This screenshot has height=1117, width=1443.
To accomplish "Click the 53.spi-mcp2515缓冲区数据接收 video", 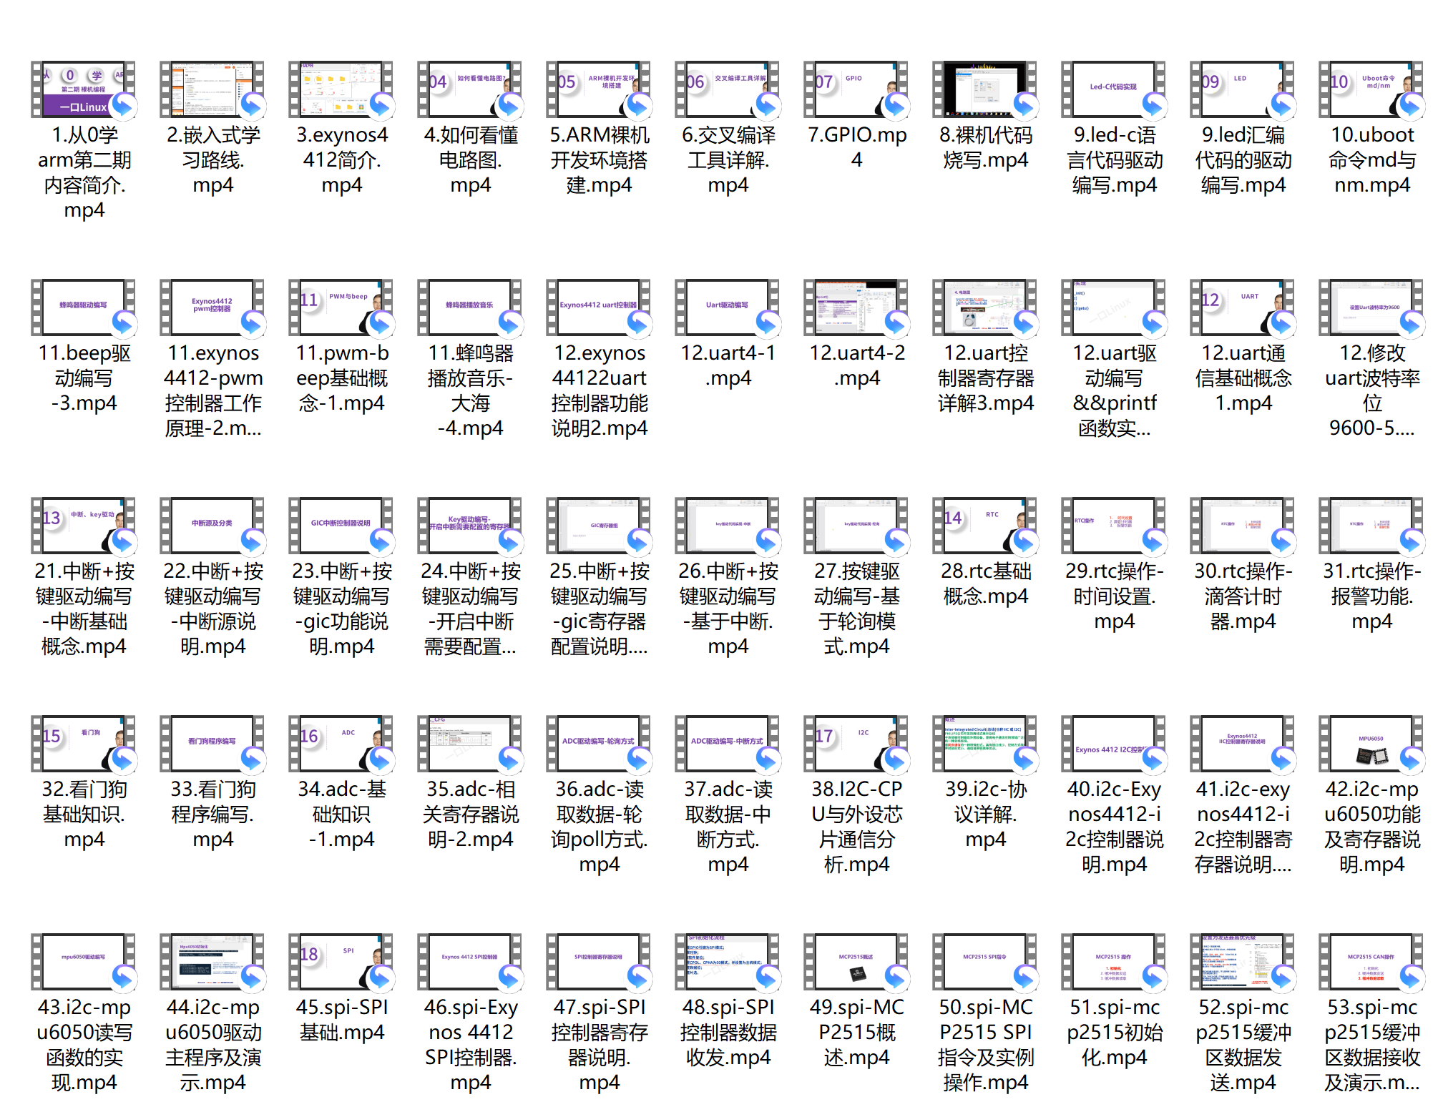I will click(1371, 962).
